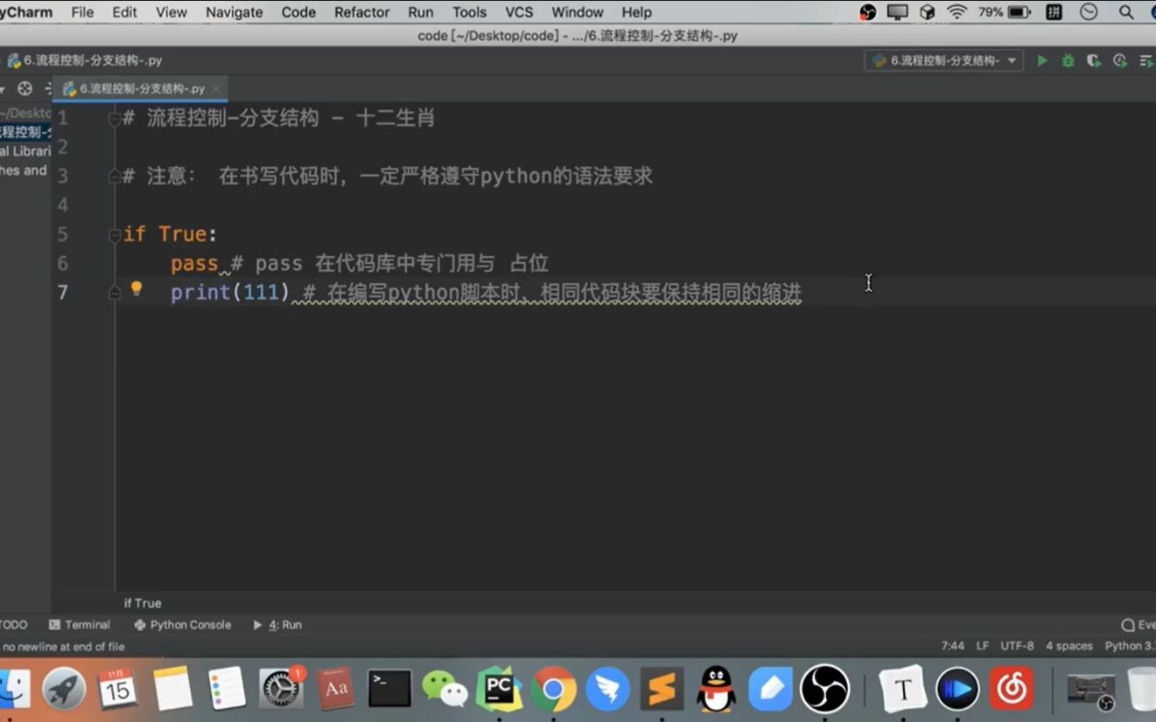Open the Profiler run icon
Screen dimensions: 1156x722
coord(1118,61)
